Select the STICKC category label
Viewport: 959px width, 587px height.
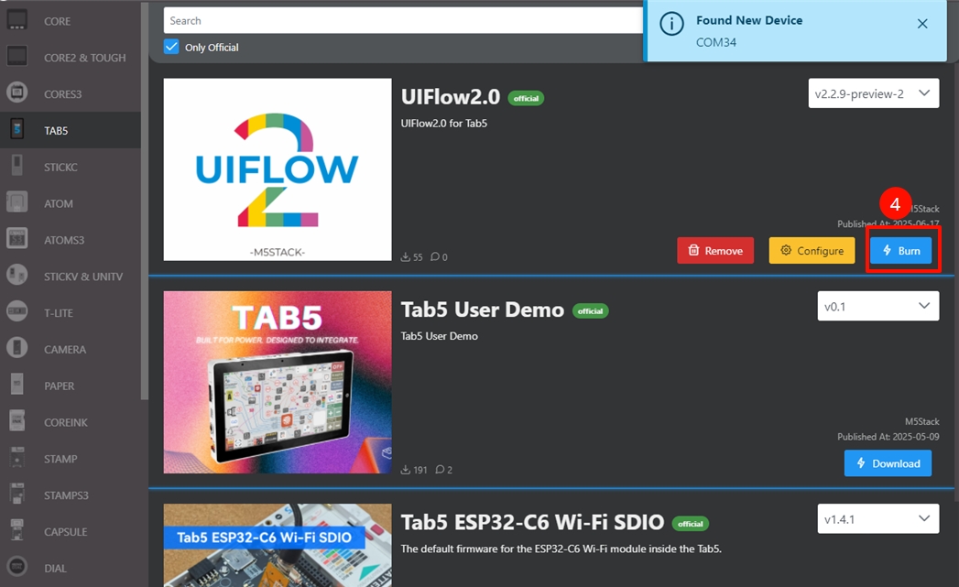60,167
